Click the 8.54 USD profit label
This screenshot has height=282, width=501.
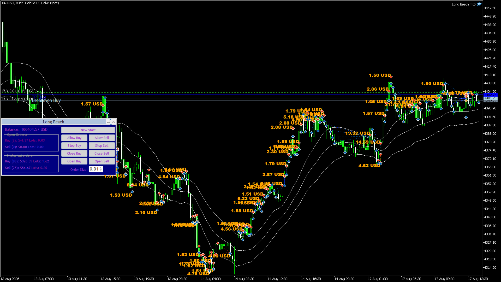coord(138,185)
